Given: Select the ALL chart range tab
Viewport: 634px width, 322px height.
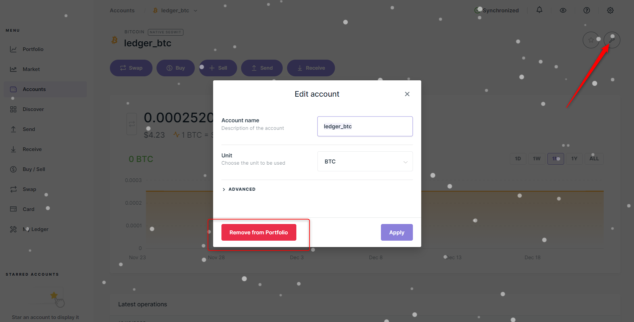Looking at the screenshot, I should [594, 159].
